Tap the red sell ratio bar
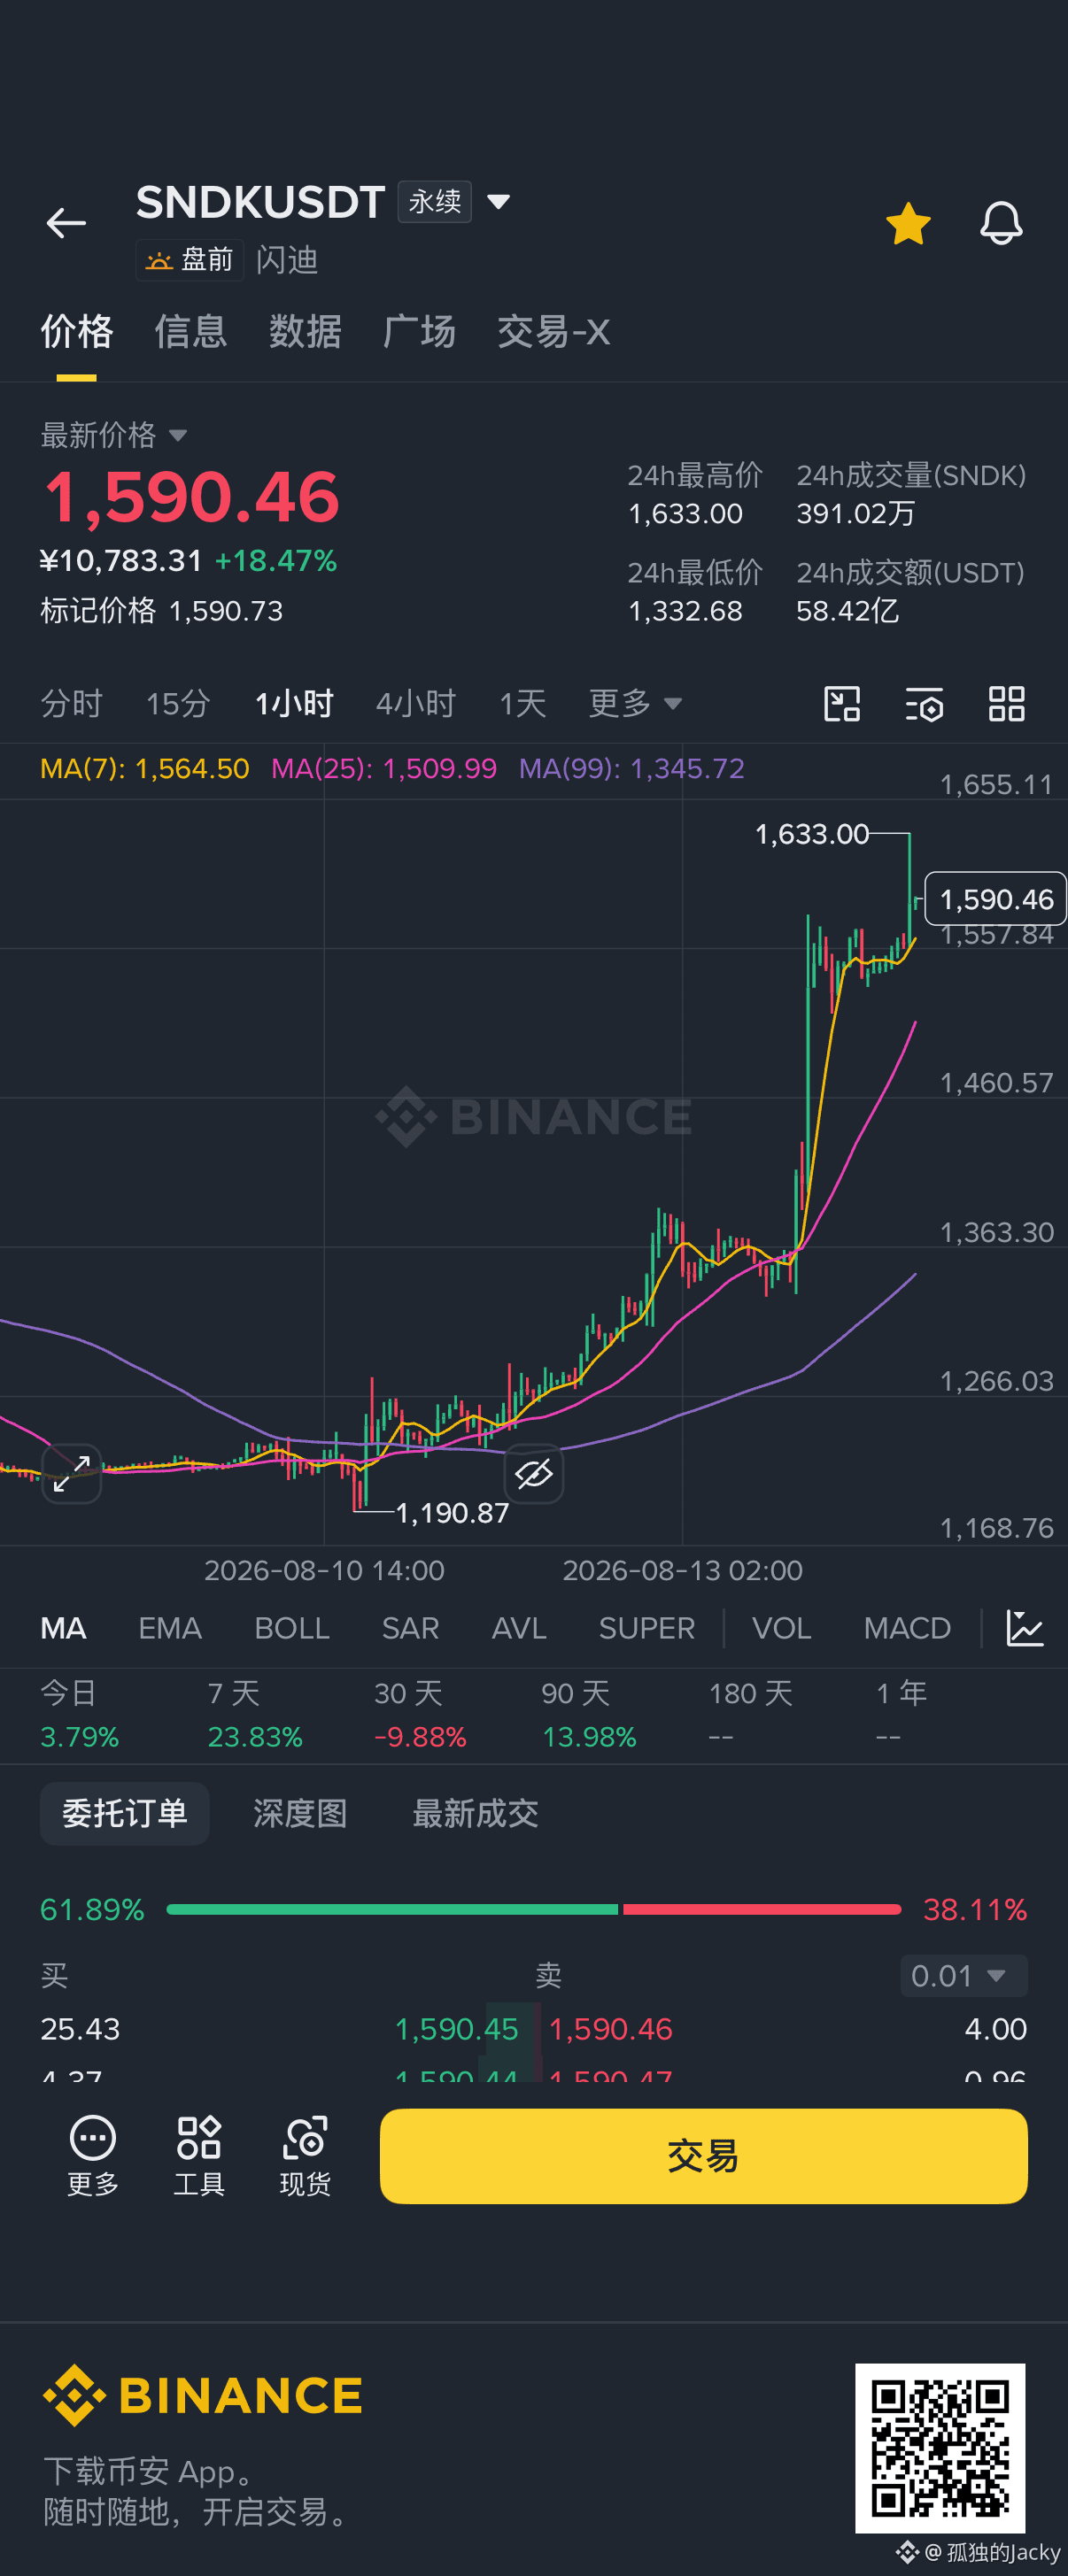 click(762, 1909)
